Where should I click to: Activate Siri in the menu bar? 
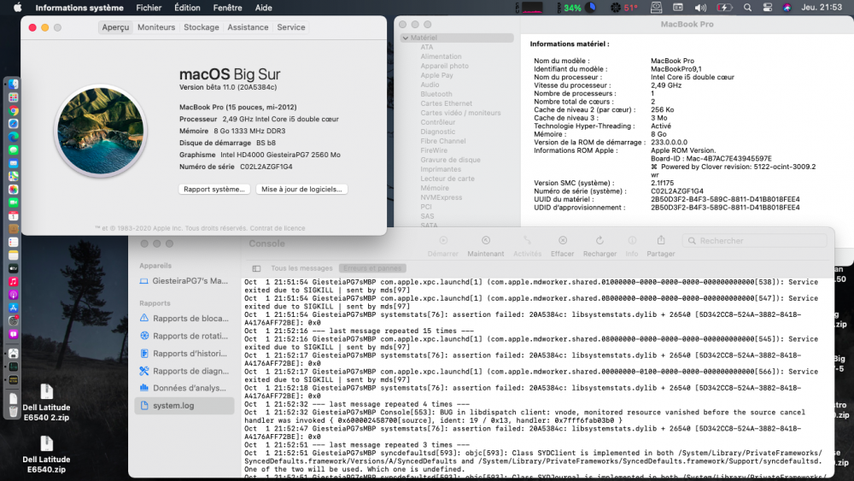787,8
